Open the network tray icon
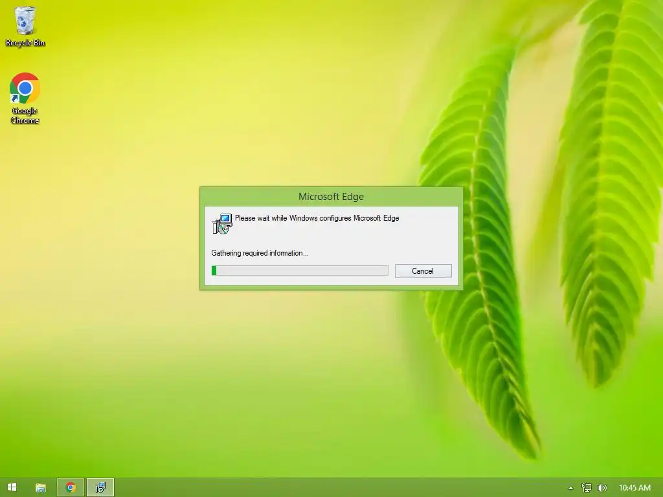Image resolution: width=663 pixels, height=497 pixels. pos(586,488)
